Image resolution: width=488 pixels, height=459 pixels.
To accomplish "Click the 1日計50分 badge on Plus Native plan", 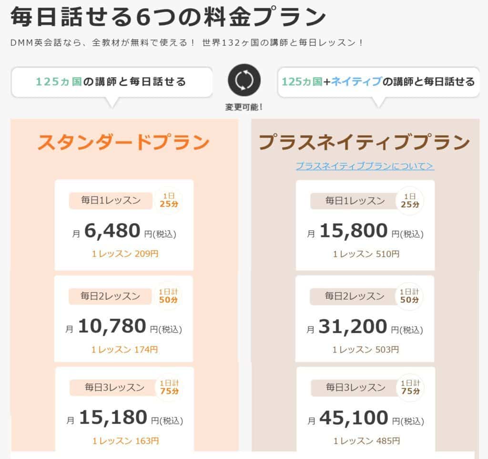I will 409,296.
